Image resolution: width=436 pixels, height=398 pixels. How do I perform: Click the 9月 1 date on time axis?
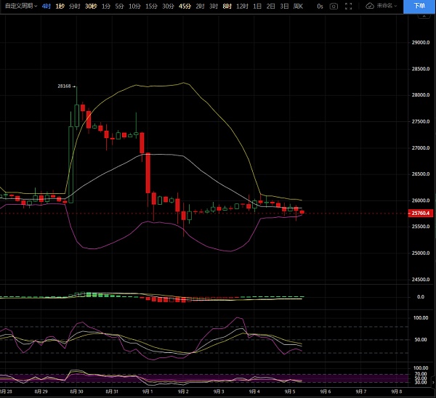pyautogui.click(x=148, y=391)
